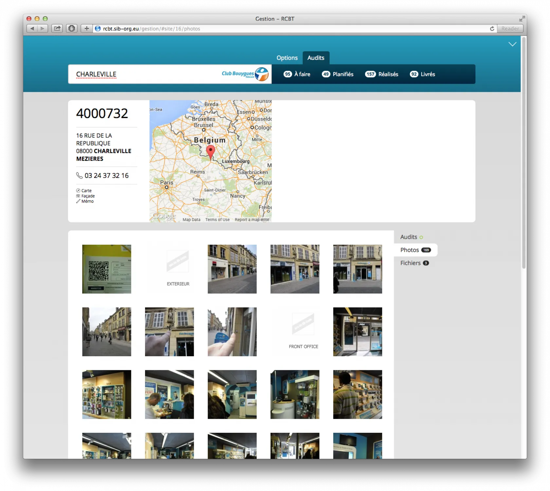This screenshot has width=550, height=491.
Task: Click the add bookmark plus button
Action: (86, 29)
